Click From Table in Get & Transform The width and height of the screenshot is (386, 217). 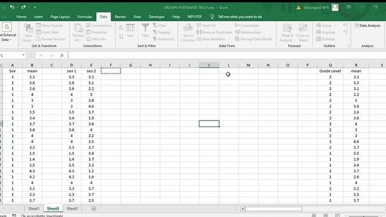(x=48, y=32)
